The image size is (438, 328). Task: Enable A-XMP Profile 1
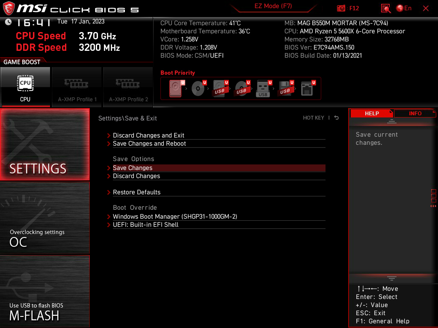pyautogui.click(x=77, y=87)
